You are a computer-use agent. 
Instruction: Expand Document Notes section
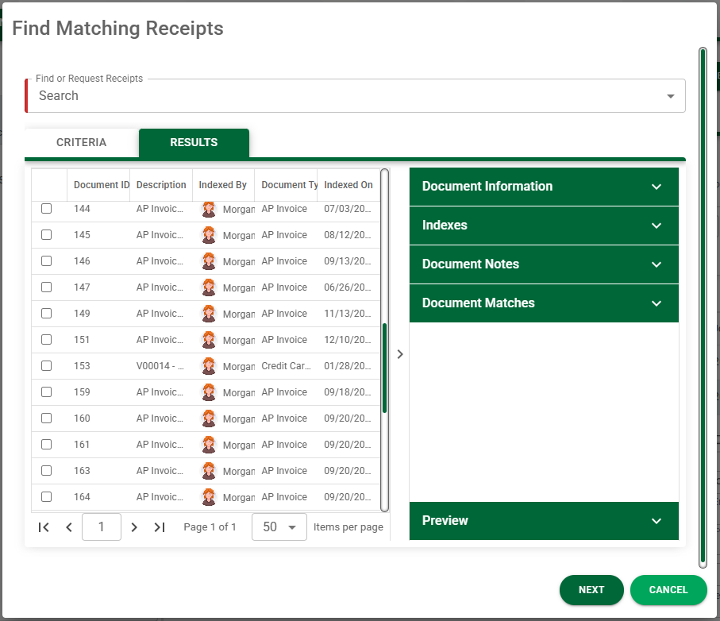544,264
